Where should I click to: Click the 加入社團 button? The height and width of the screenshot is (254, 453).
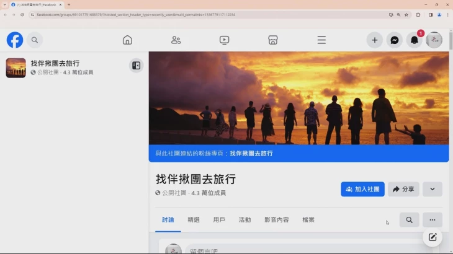pos(362,189)
